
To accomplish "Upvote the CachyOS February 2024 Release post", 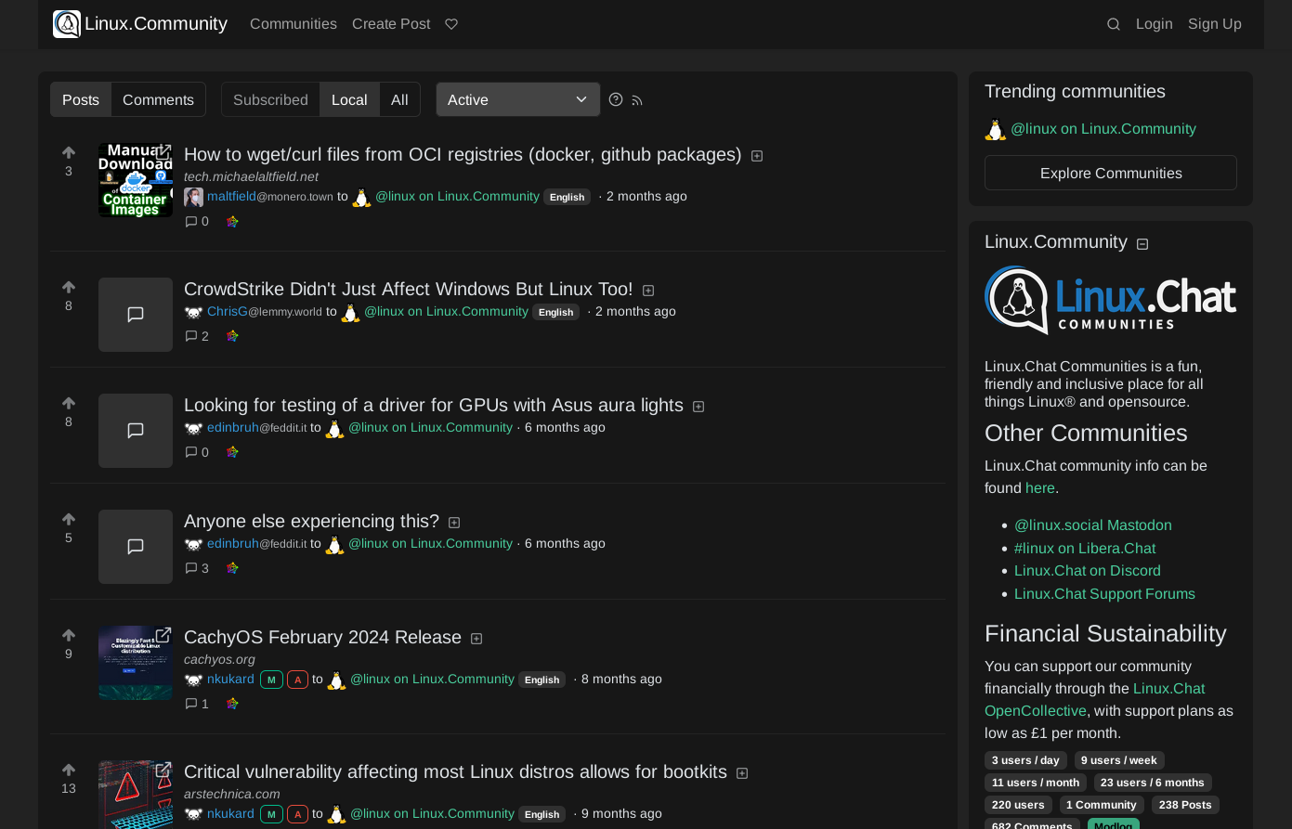I will coord(69,635).
